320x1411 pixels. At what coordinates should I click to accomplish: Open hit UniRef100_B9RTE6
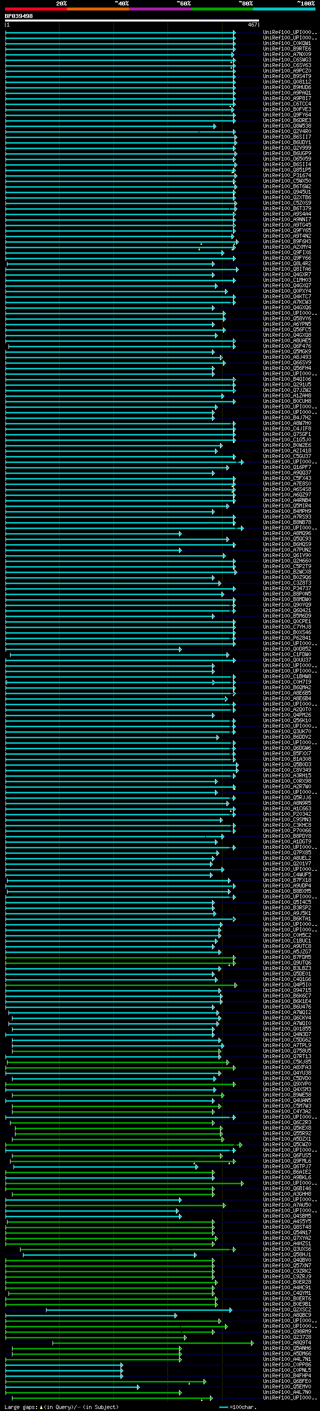pyautogui.click(x=287, y=49)
